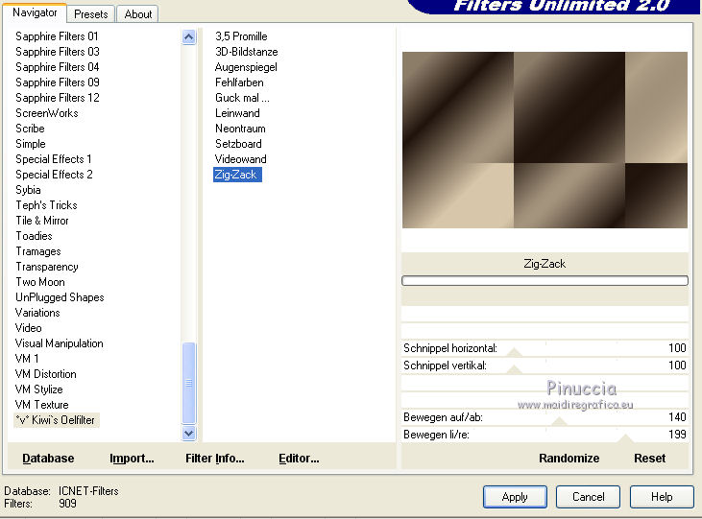Pick the Neontraum filter
Viewport: 702px width, 519px height.
[240, 129]
